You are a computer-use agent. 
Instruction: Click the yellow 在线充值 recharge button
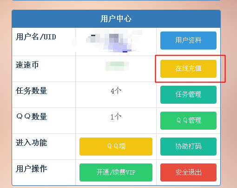[x=188, y=69]
